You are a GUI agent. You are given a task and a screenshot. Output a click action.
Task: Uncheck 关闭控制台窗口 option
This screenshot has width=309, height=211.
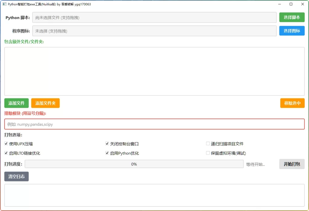[x=107, y=144]
